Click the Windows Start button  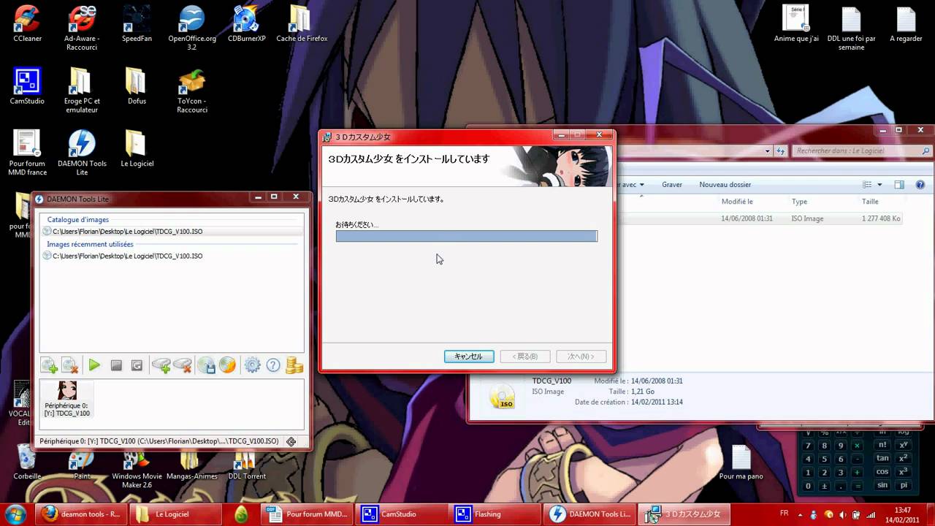pos(16,514)
